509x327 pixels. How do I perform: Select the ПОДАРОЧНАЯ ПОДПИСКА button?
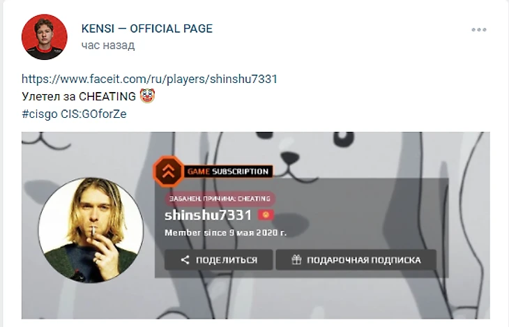tap(356, 260)
